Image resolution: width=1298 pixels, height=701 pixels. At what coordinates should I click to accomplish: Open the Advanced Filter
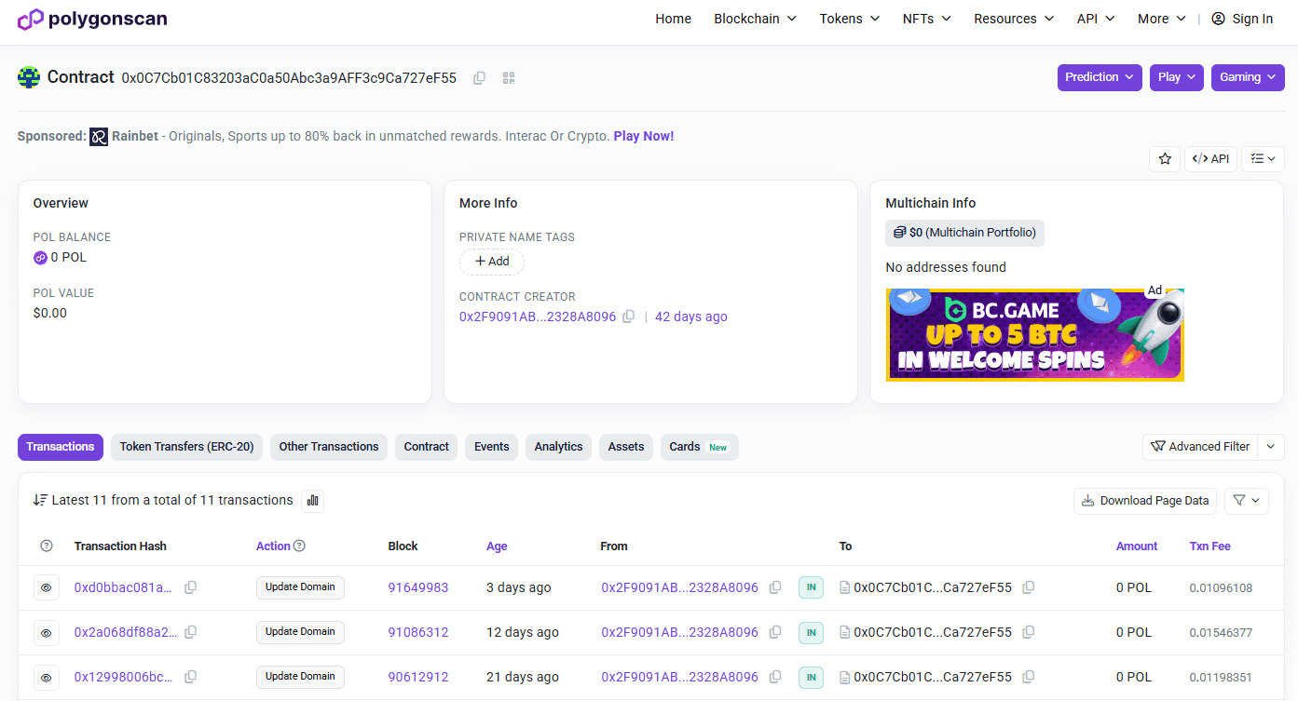(x=1200, y=447)
